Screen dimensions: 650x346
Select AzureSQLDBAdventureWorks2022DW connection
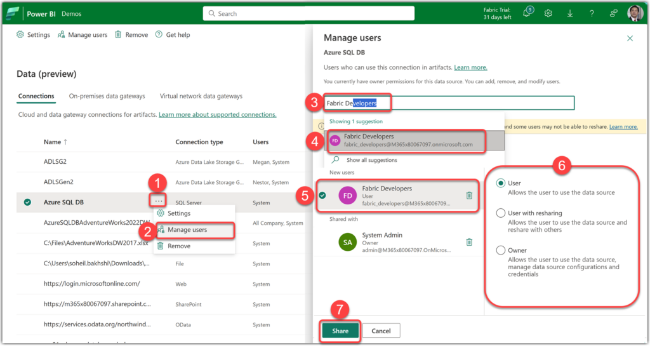(x=96, y=222)
